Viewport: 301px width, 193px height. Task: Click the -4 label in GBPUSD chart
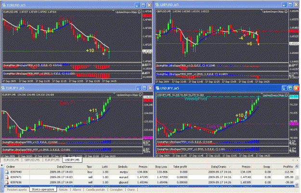click(x=241, y=38)
